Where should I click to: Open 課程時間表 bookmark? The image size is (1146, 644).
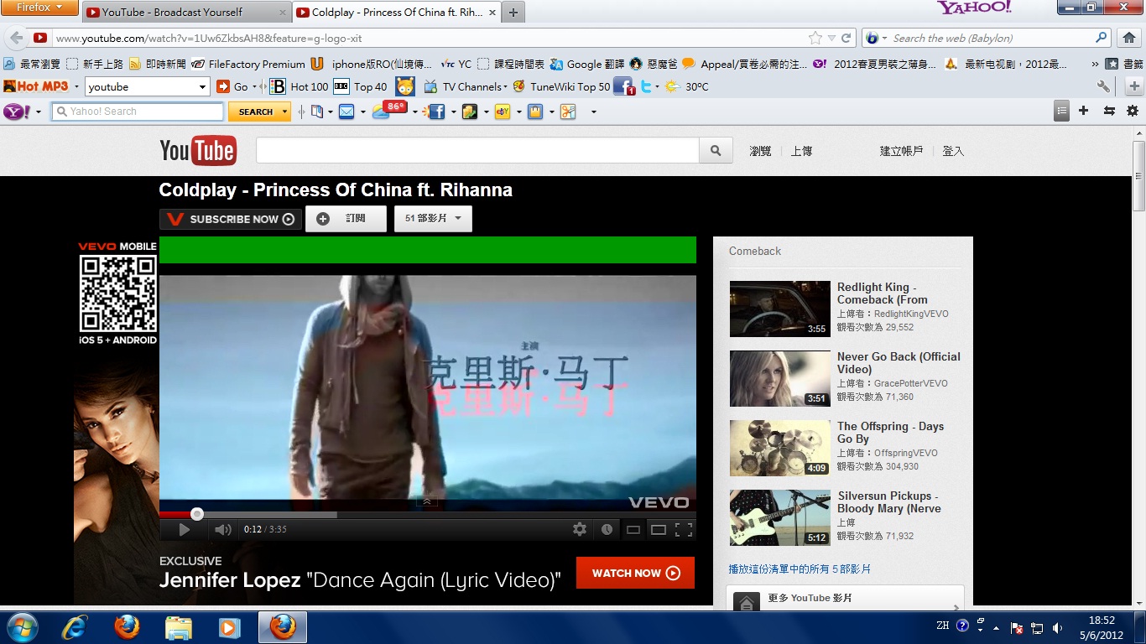point(511,64)
